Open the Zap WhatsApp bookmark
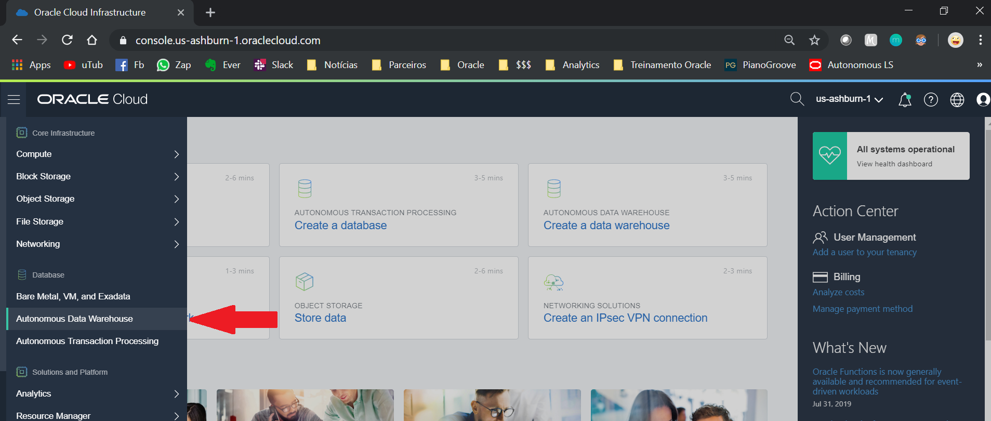 [x=174, y=65]
